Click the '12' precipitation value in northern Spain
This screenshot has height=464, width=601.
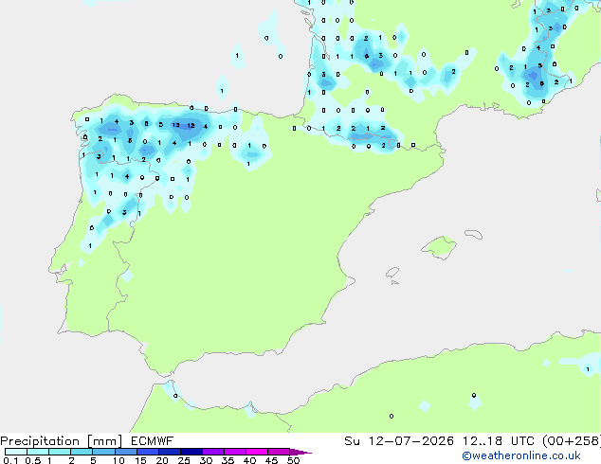(191, 125)
